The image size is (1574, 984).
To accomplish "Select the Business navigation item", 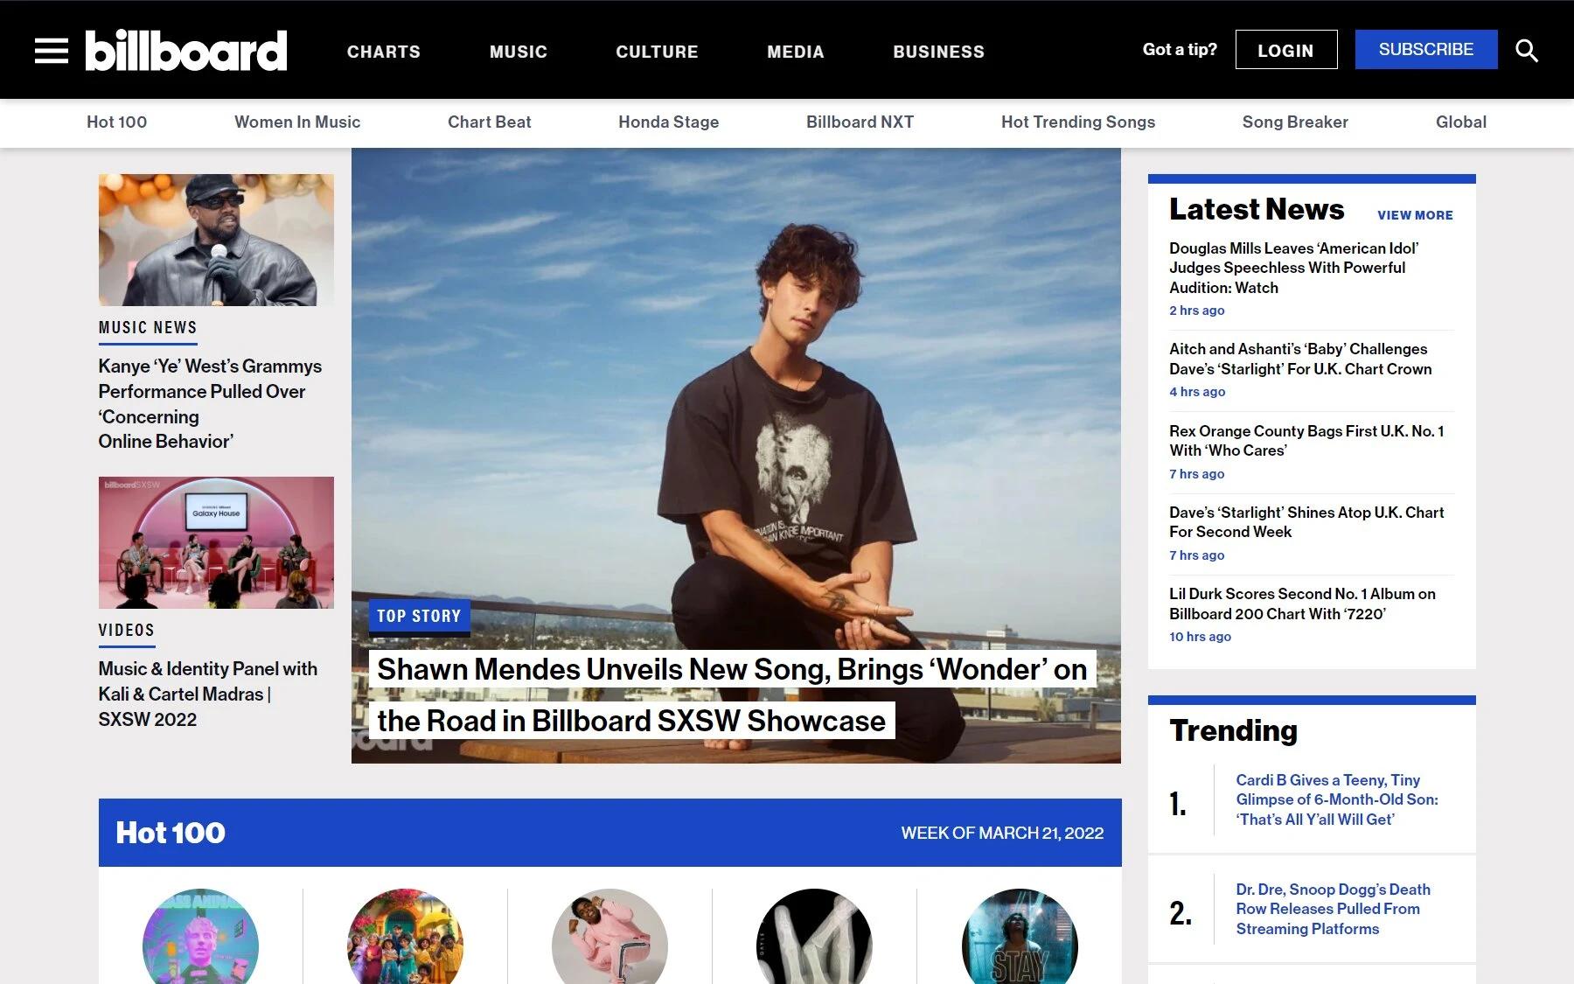I will click(x=938, y=52).
